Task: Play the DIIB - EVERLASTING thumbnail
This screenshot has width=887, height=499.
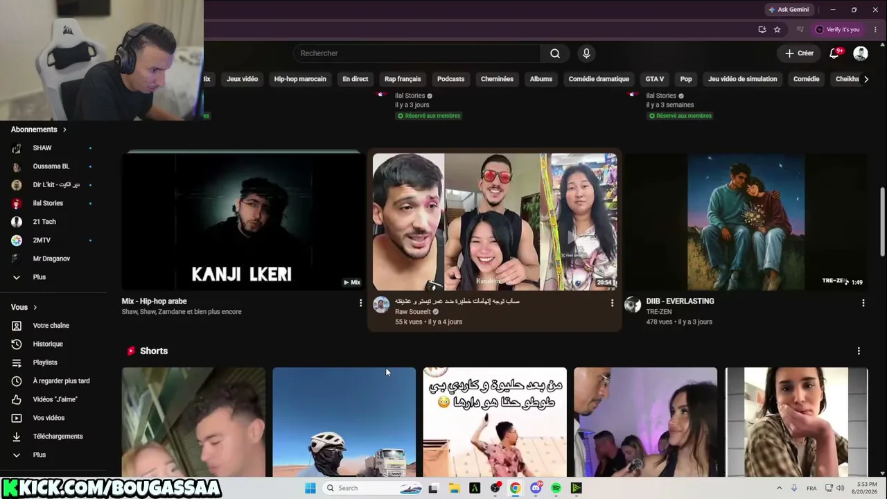Action: [746, 222]
